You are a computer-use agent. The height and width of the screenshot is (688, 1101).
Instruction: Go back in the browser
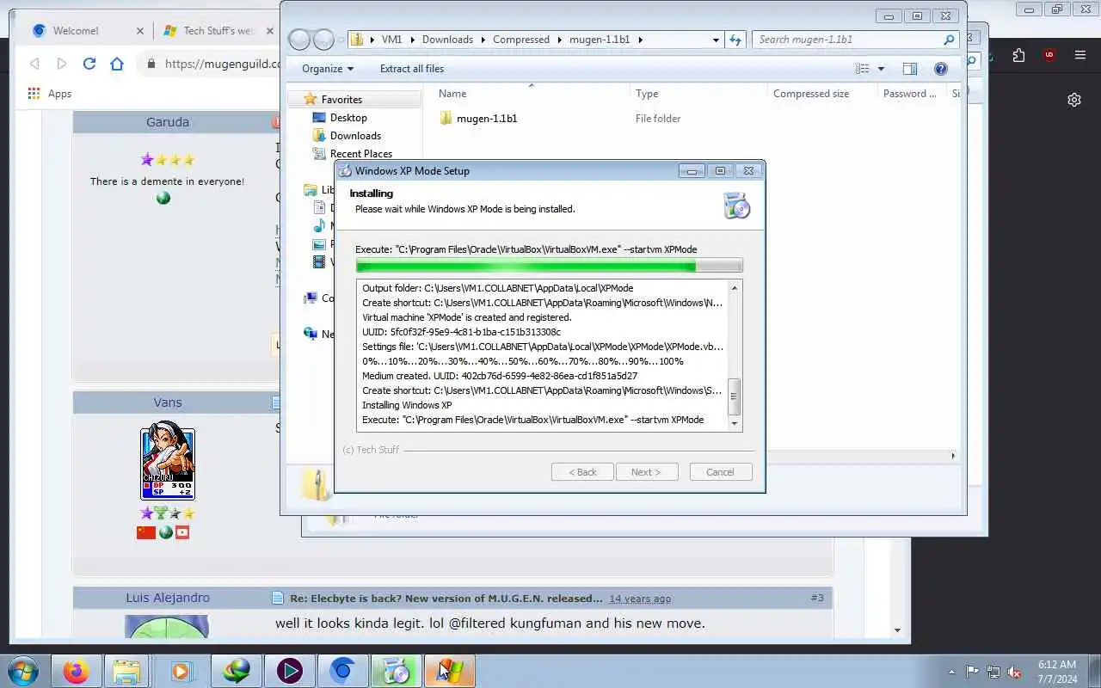tap(34, 64)
